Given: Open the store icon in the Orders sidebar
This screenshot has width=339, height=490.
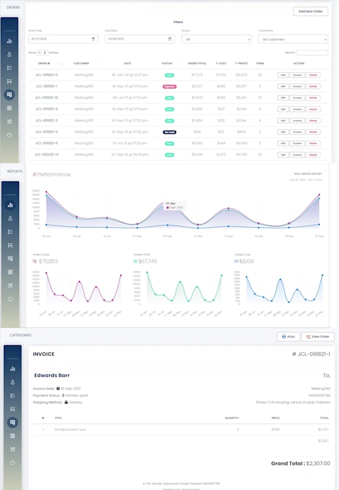Looking at the screenshot, I should click(9, 81).
